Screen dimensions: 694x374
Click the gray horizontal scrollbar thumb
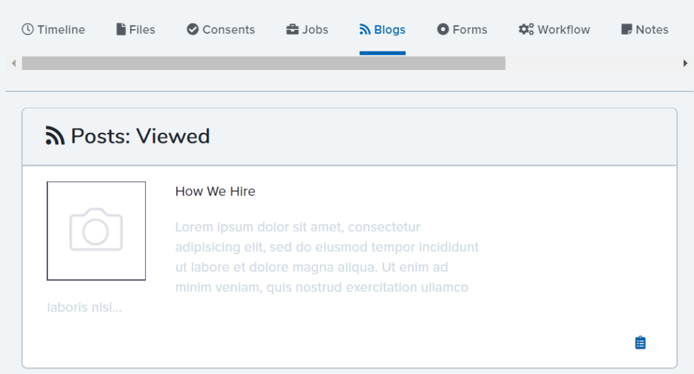pyautogui.click(x=264, y=63)
